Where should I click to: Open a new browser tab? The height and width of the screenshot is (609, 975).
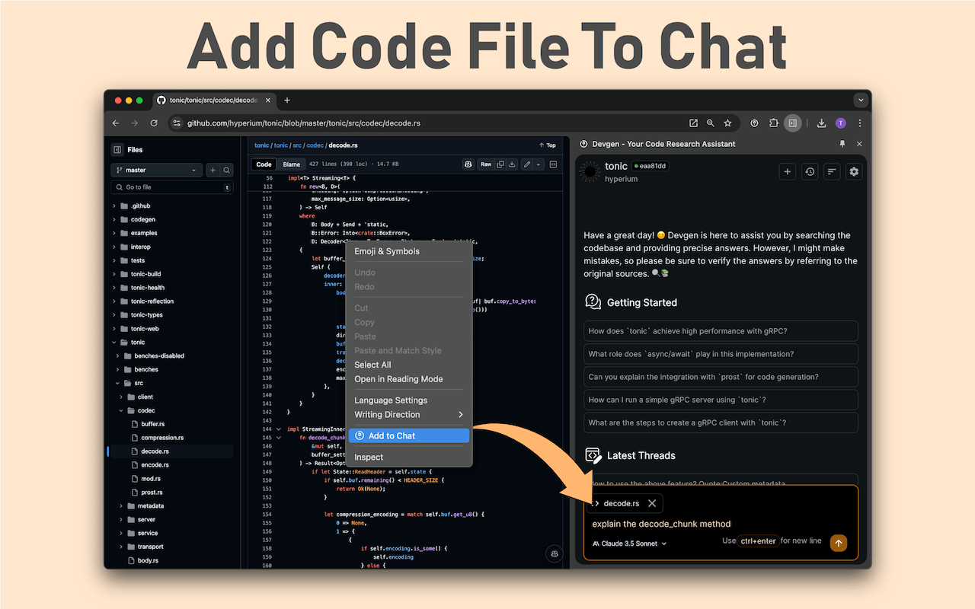coord(287,100)
